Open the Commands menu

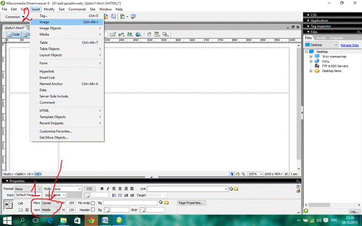tap(77, 9)
